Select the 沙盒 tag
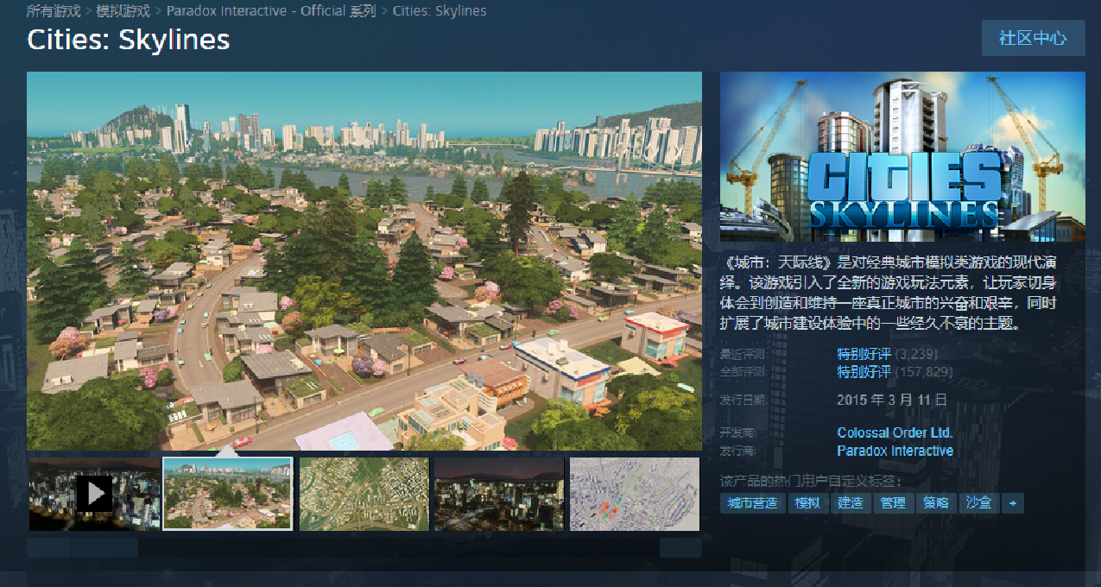Screen dimensions: 1101x587 click(979, 502)
